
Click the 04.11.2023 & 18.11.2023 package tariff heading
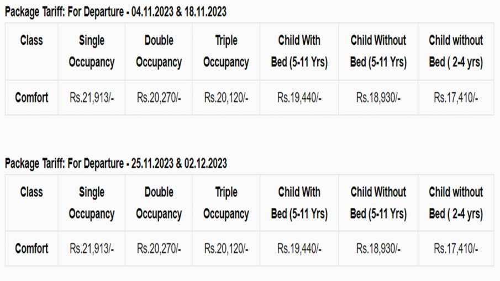pyautogui.click(x=115, y=12)
